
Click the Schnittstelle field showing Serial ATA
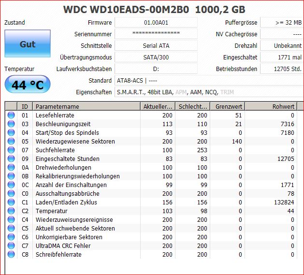pyautogui.click(x=156, y=45)
